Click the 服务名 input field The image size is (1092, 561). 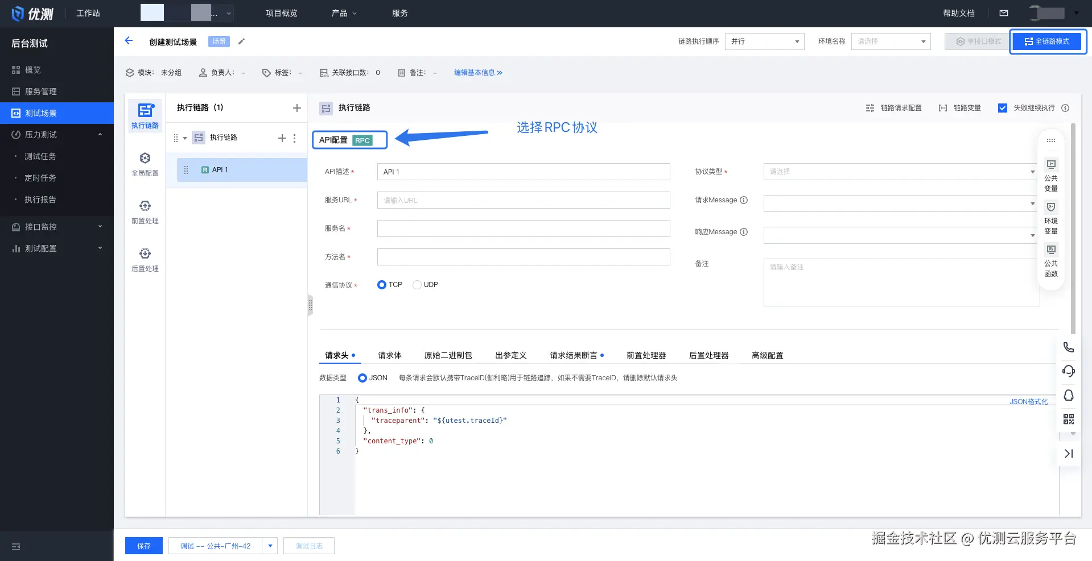(524, 228)
